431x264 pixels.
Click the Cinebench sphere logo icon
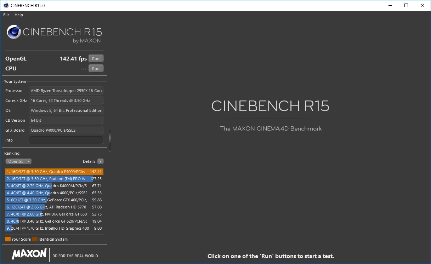(x=14, y=32)
